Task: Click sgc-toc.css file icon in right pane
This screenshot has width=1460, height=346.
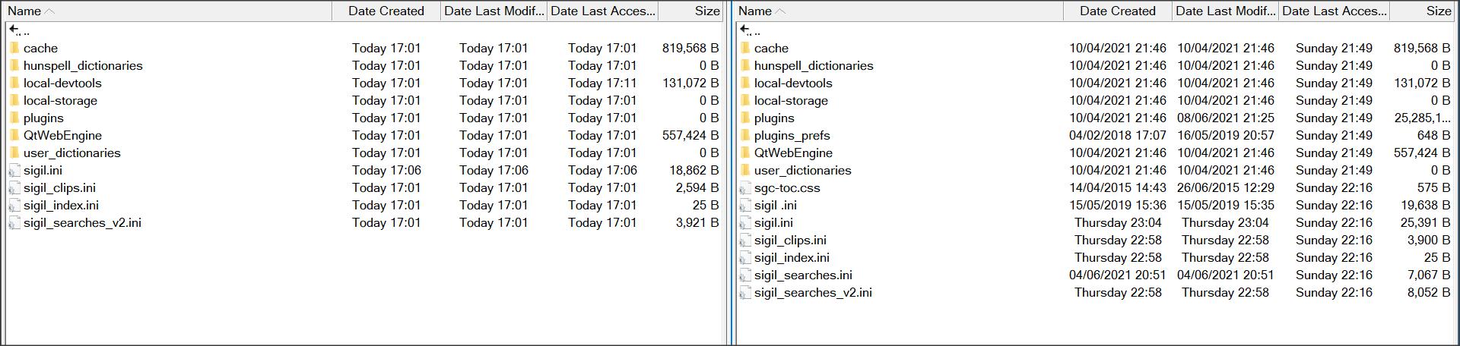Action: [x=745, y=187]
